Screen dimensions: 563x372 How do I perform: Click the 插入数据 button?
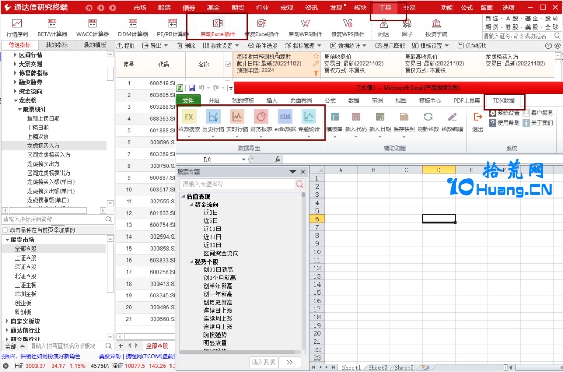264,362
